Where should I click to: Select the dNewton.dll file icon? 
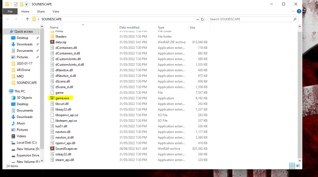[x=52, y=70]
